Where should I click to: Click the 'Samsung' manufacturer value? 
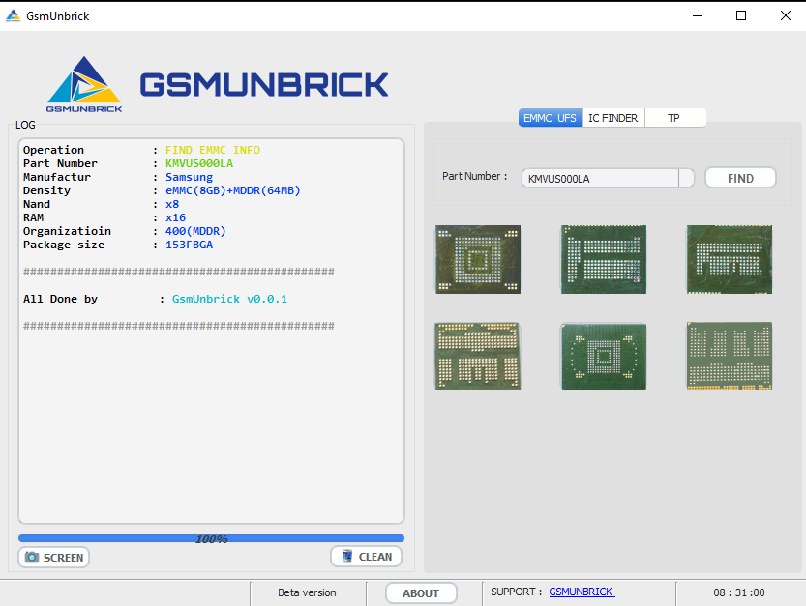coord(190,177)
